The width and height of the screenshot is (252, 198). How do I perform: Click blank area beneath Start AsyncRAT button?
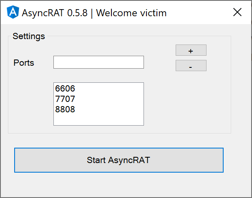(x=119, y=184)
